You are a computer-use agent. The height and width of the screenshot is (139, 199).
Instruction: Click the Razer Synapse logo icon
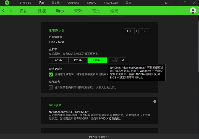pos(7,3)
